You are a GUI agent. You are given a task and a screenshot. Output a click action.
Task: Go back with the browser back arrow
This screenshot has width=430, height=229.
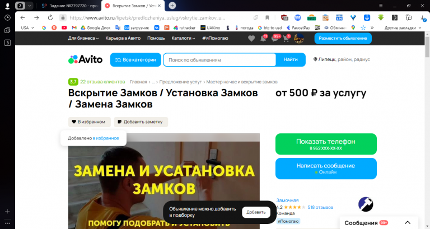pos(22,17)
